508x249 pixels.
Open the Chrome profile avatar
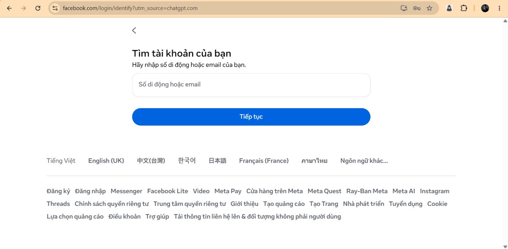485,8
